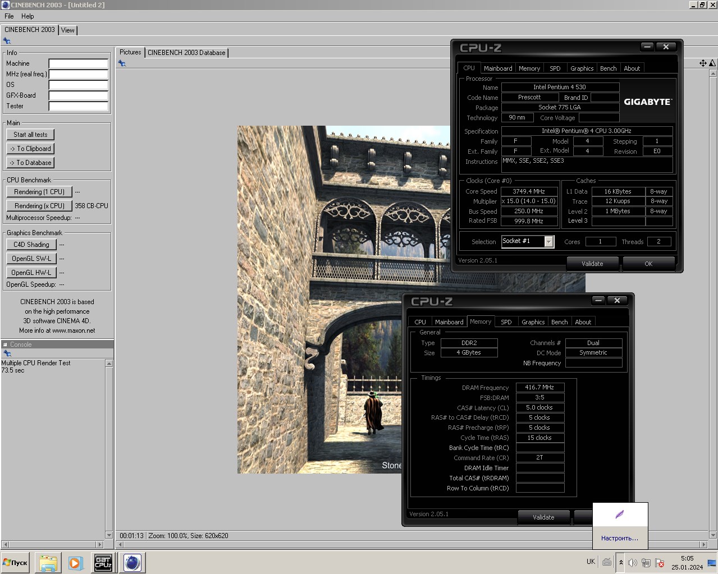
Task: Click the CINEBENCH taskbar icon
Action: pyautogui.click(x=132, y=563)
